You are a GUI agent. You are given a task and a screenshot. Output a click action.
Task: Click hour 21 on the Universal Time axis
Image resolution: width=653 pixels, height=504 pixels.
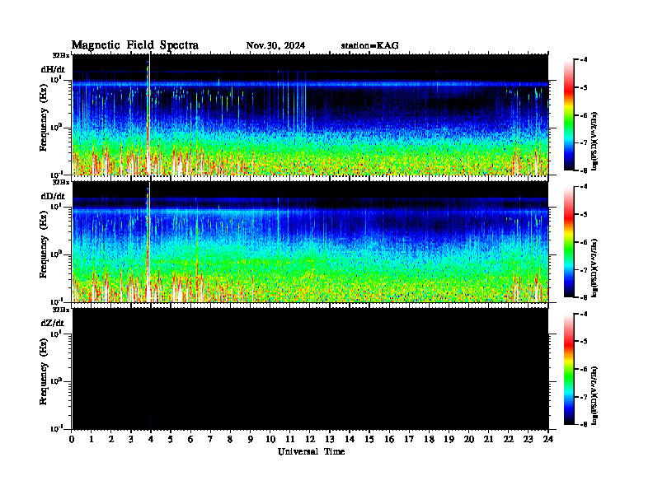click(x=488, y=439)
